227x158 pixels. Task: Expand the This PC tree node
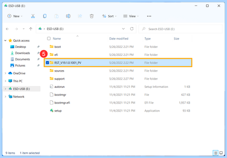pos(5,81)
